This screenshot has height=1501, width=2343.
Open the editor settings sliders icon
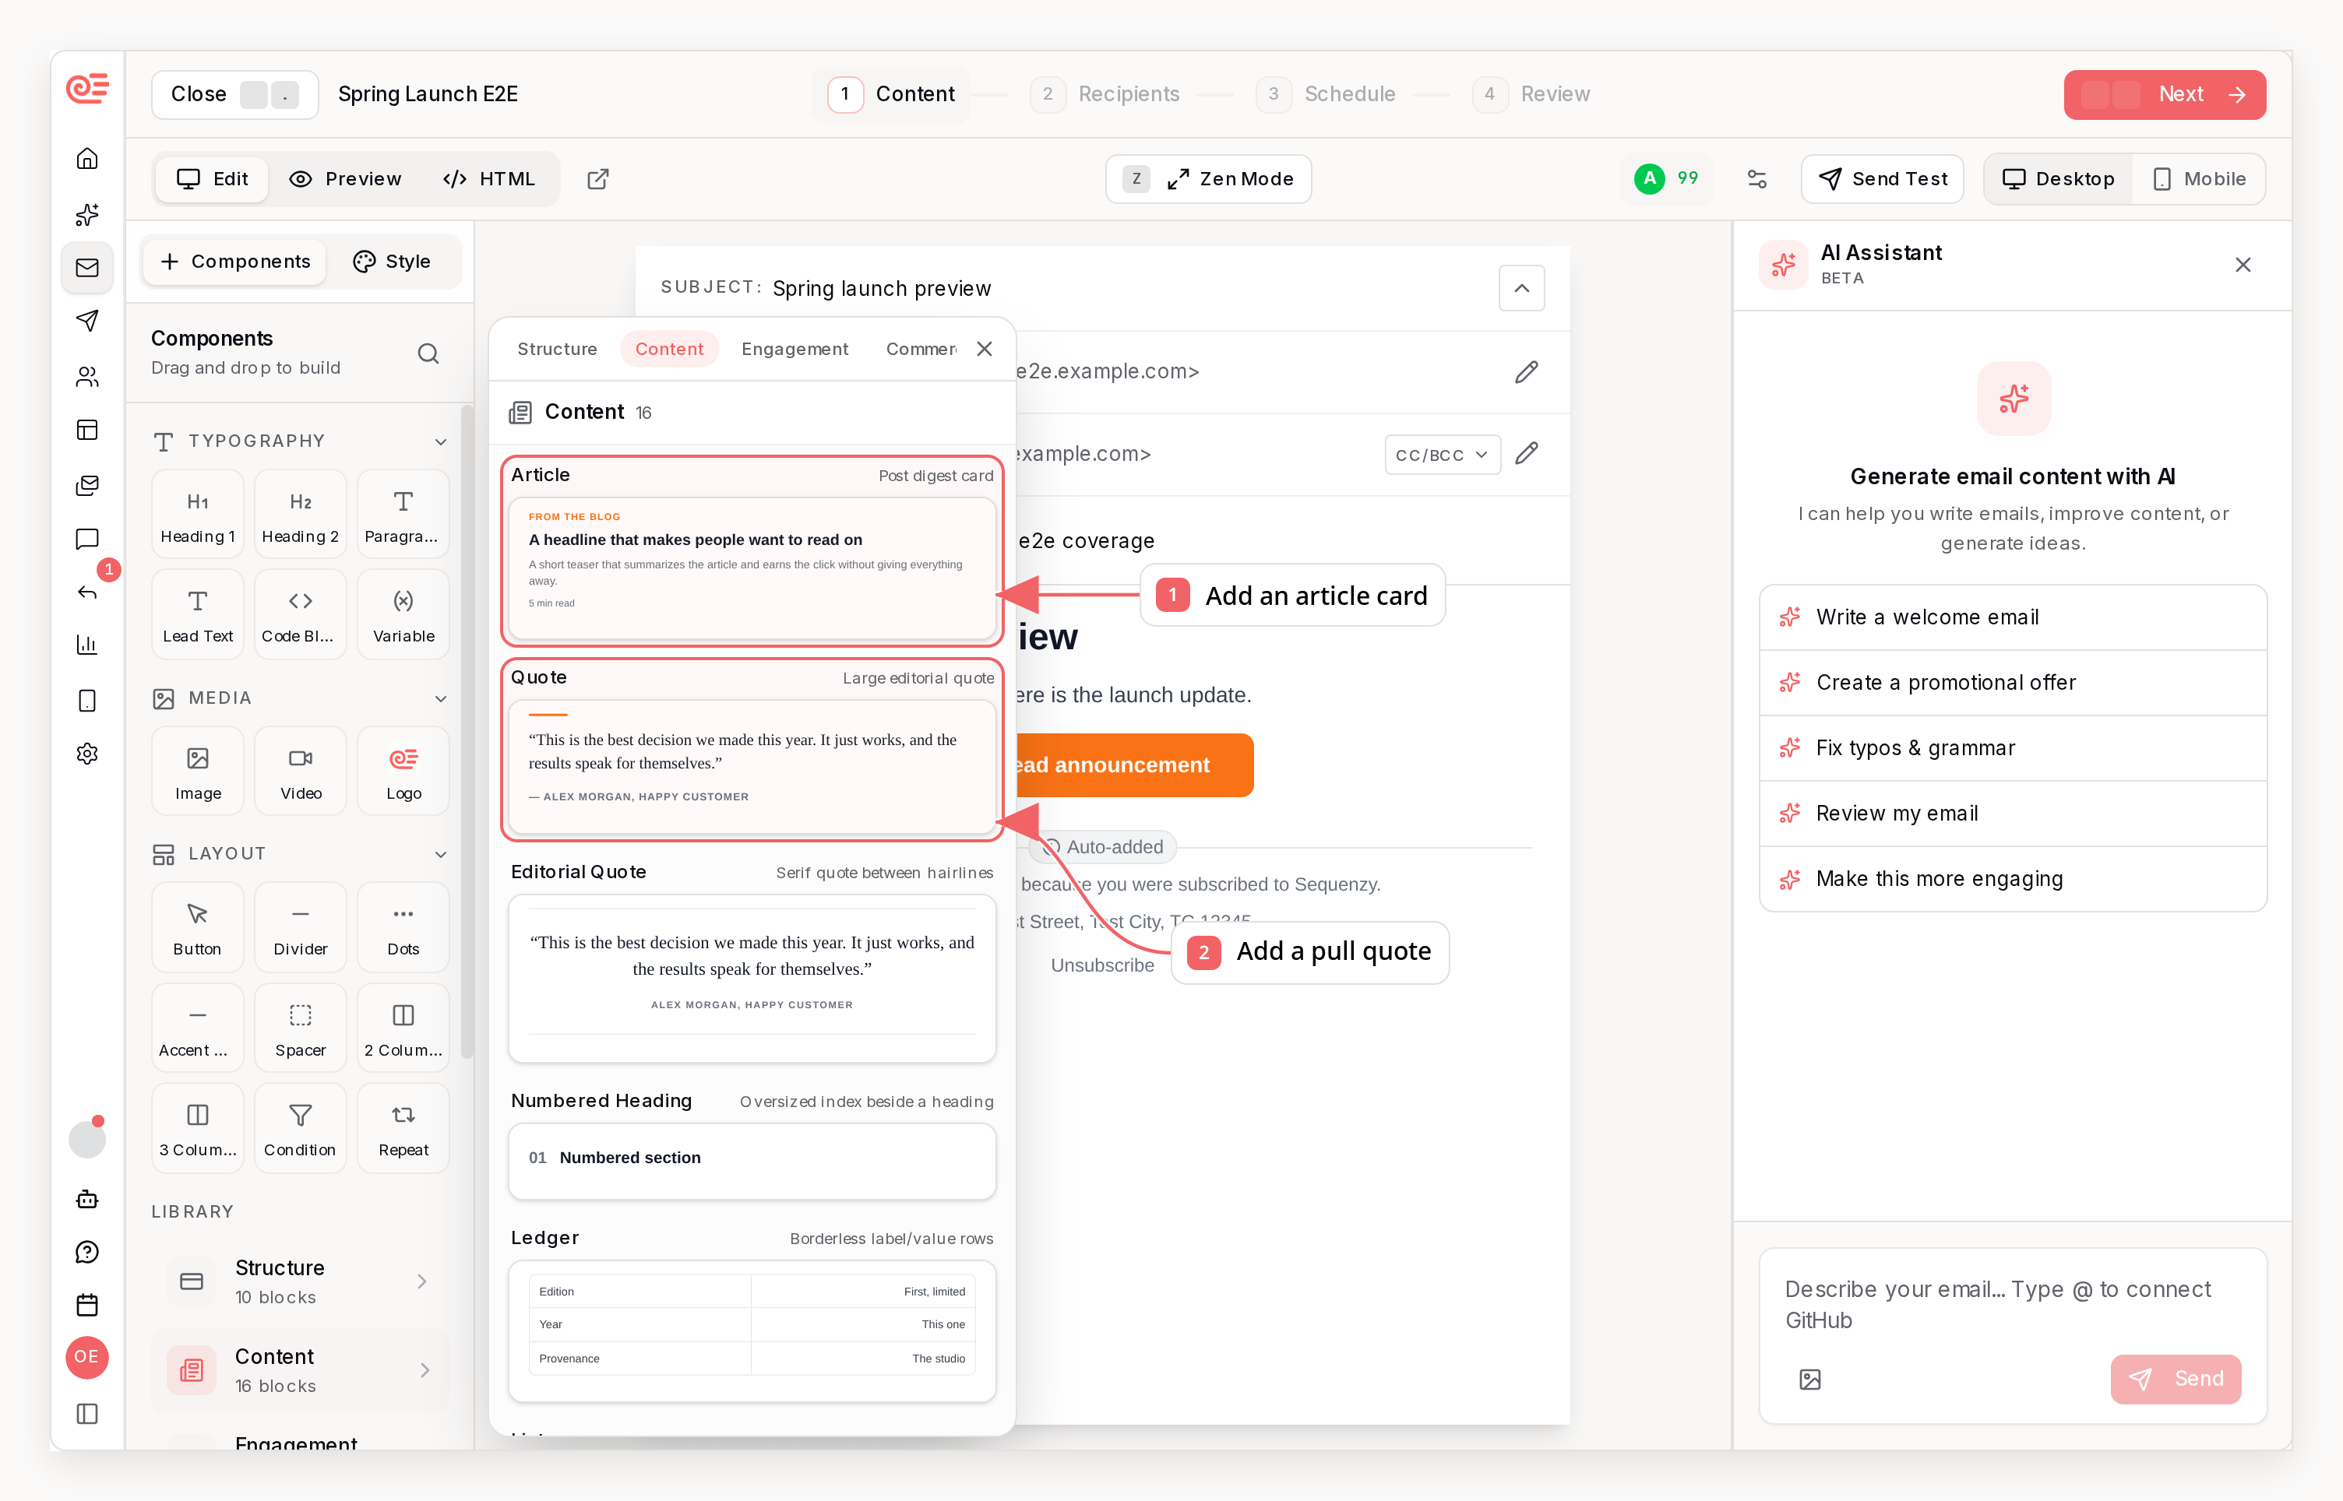(x=1757, y=178)
